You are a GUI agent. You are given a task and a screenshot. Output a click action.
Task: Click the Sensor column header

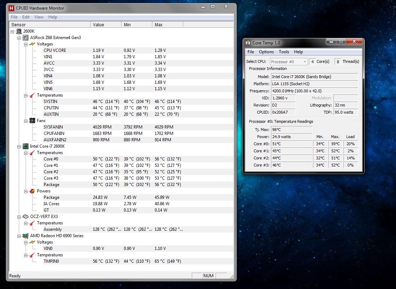(x=50, y=25)
